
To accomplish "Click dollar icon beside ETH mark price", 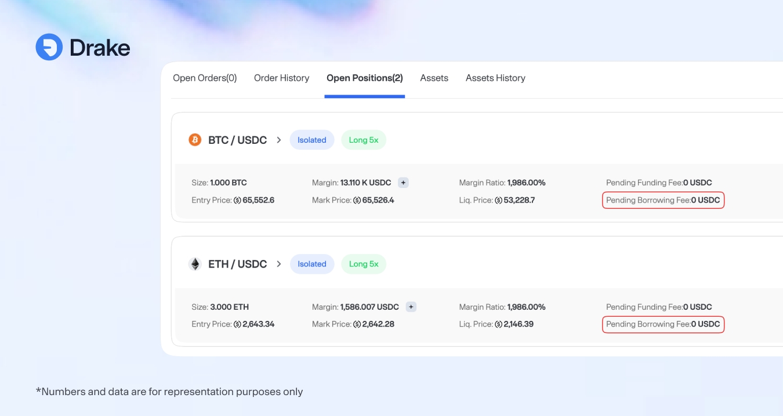I will pos(357,324).
